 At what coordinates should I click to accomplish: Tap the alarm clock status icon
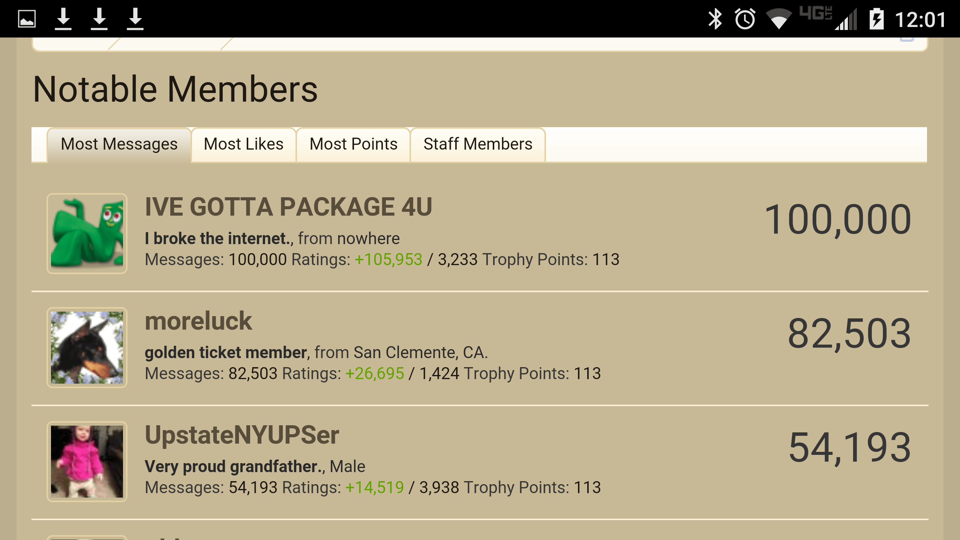pyautogui.click(x=745, y=19)
